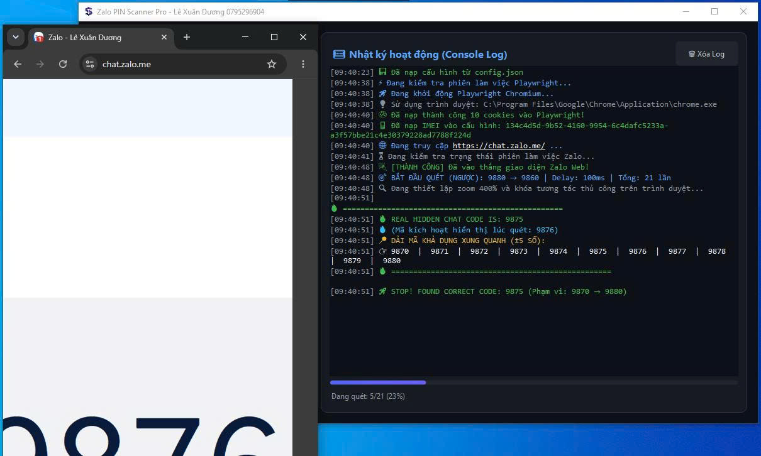Close the Zalo - Lê Xuân Dương tab
Screen dimensions: 761x456
click(164, 37)
